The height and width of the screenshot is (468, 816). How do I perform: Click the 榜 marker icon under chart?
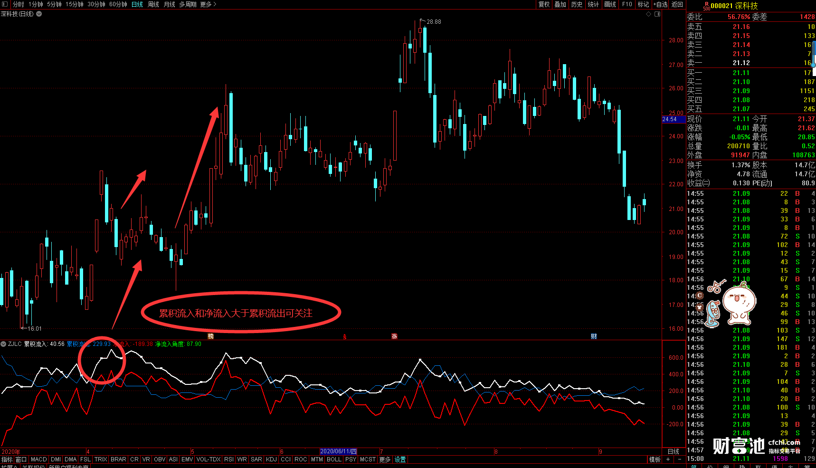[x=211, y=336]
